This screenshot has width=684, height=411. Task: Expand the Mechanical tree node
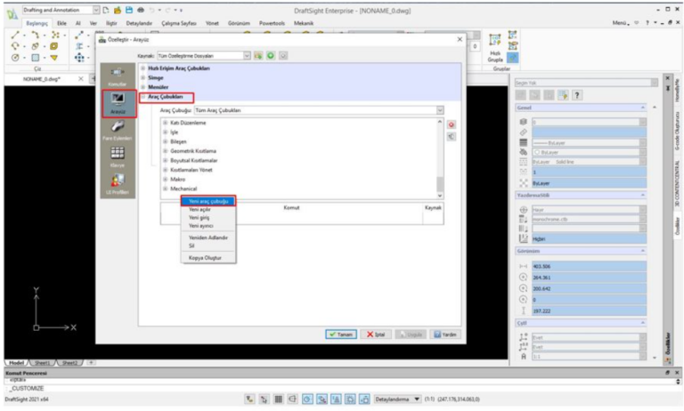pos(165,189)
